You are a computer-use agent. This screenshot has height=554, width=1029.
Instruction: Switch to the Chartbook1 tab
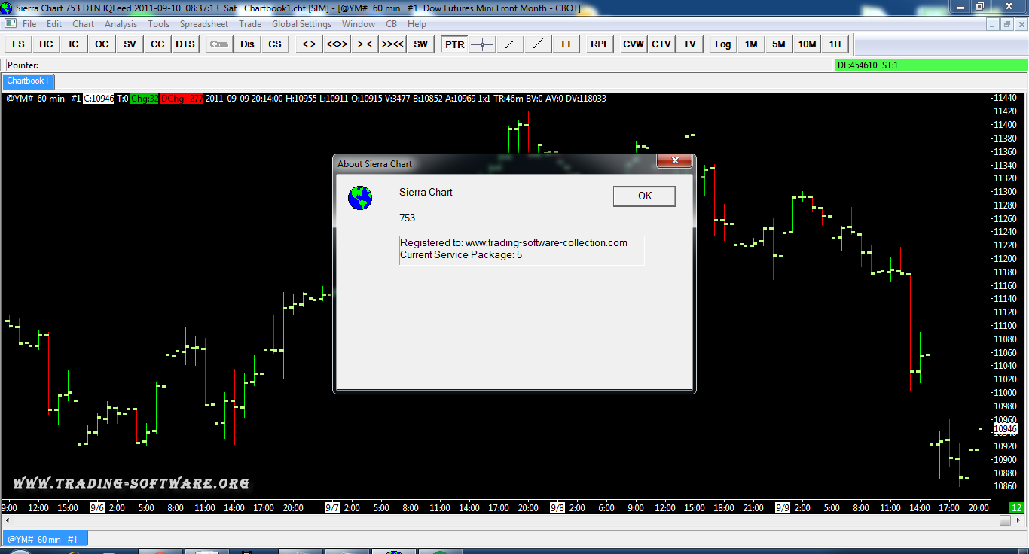pos(28,81)
